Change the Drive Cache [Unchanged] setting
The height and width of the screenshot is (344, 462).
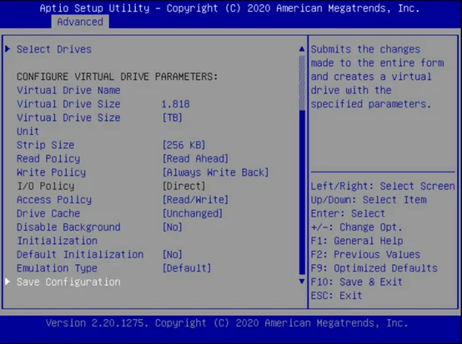point(193,213)
